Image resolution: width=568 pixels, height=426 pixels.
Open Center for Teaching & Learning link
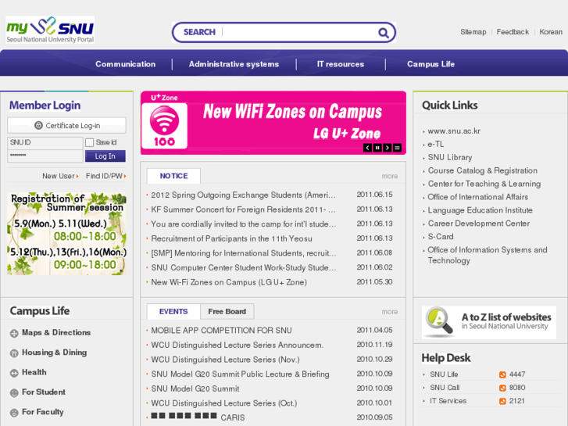point(484,184)
